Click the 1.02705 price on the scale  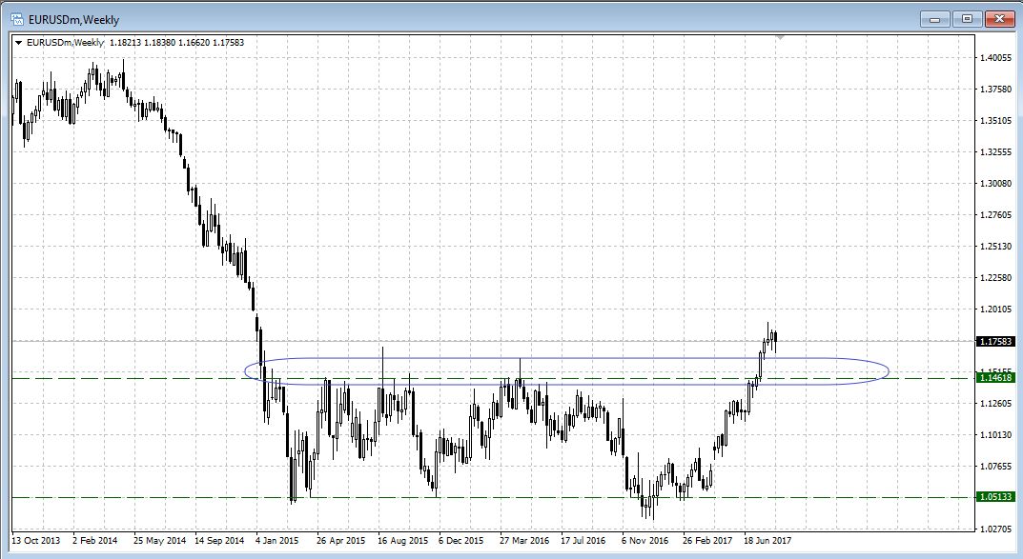click(x=994, y=528)
